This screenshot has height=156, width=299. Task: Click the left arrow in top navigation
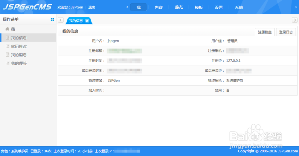(127, 7)
